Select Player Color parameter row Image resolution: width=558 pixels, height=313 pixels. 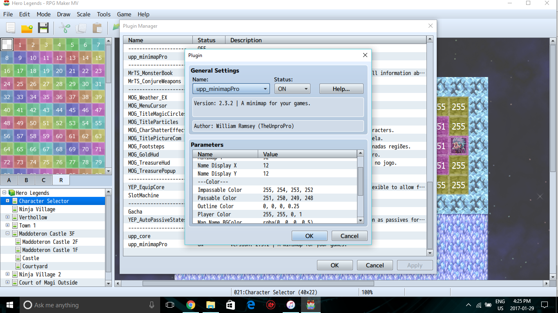[275, 214]
